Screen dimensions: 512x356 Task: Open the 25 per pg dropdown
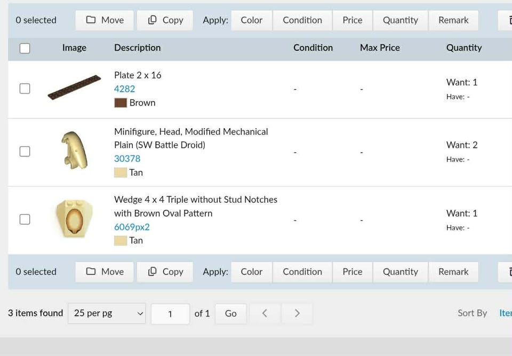click(x=107, y=313)
